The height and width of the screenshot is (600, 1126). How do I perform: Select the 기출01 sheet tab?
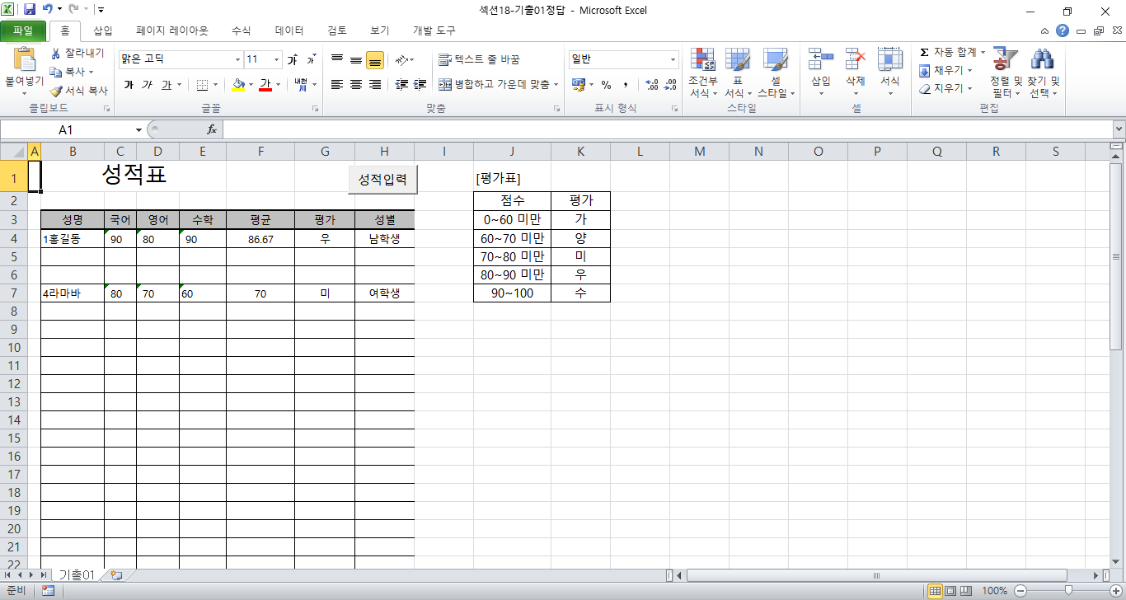76,574
